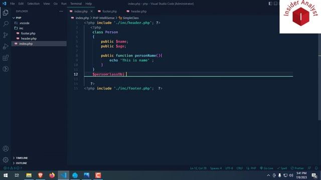
Task: Open the Extensions view
Action: coord(6,58)
